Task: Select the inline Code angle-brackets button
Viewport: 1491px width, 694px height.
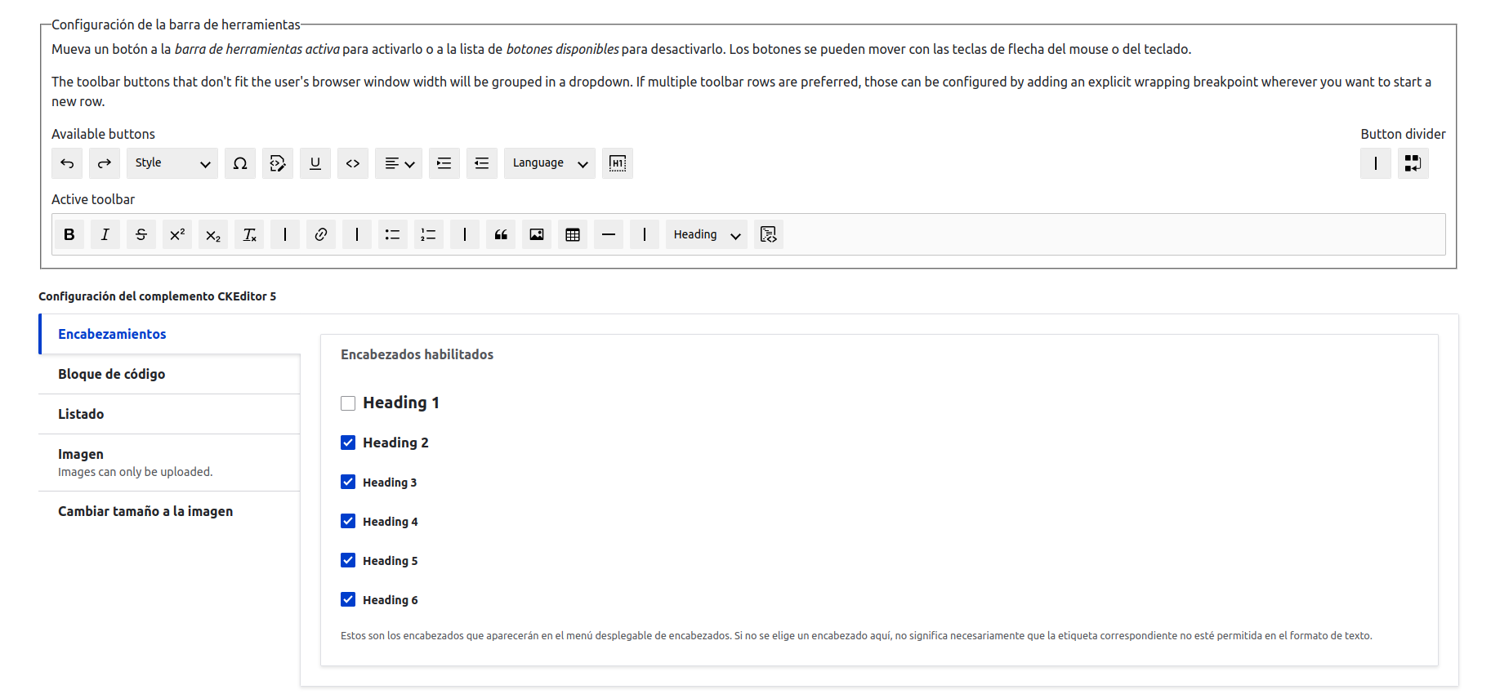Action: 353,163
